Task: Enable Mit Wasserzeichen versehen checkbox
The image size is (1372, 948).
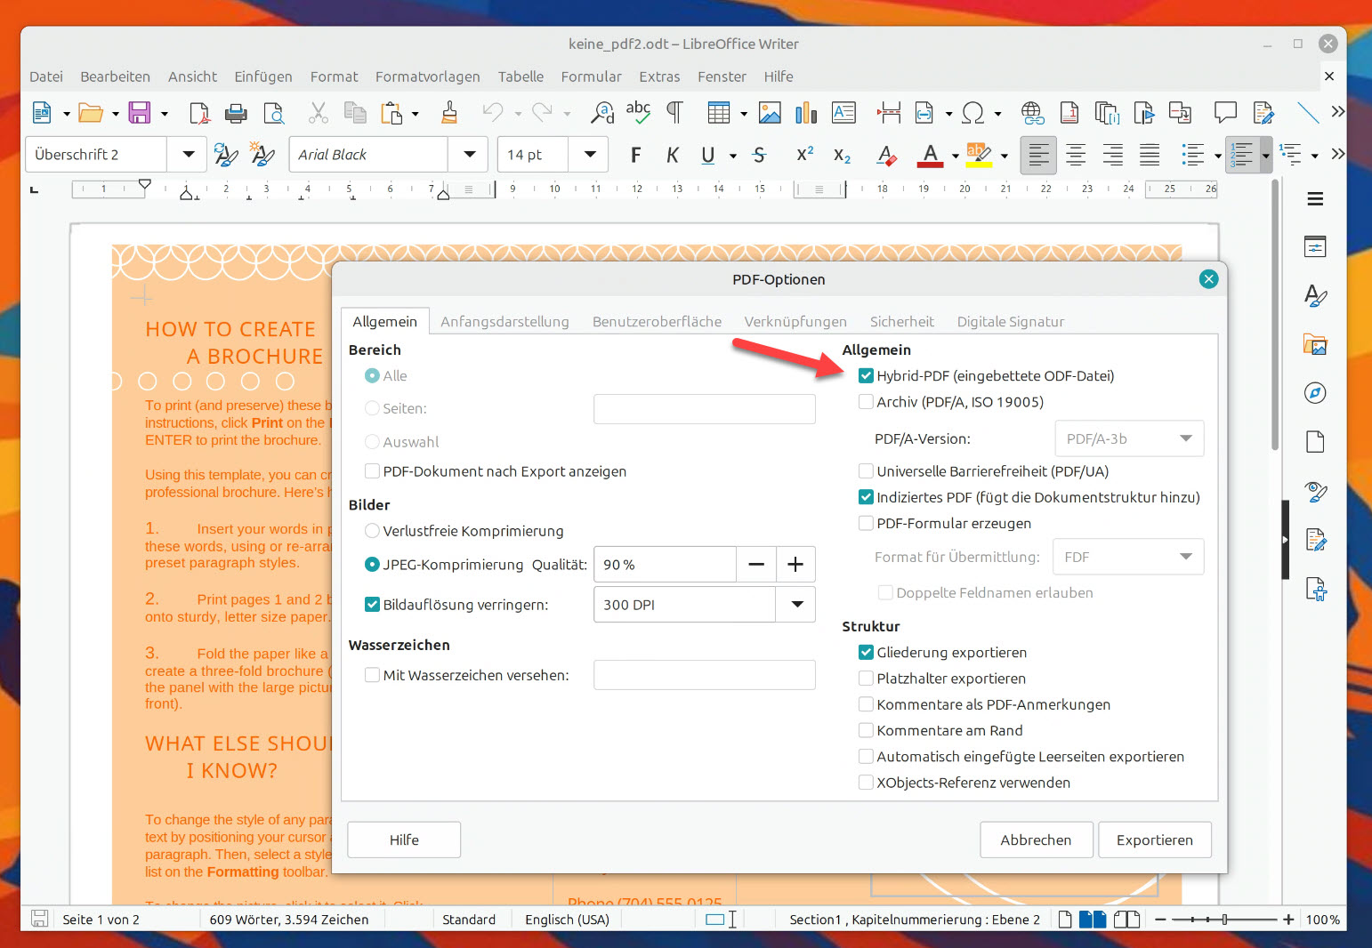Action: click(373, 675)
